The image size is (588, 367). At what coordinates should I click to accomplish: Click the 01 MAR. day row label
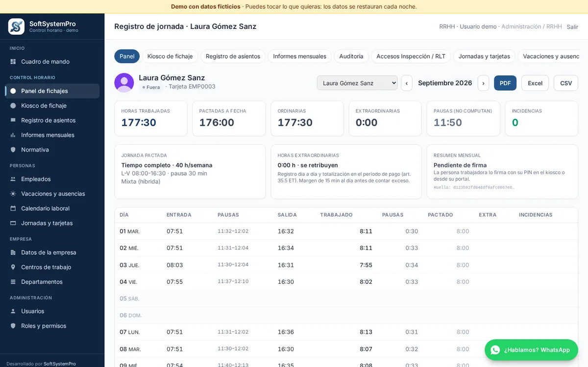[x=130, y=231]
